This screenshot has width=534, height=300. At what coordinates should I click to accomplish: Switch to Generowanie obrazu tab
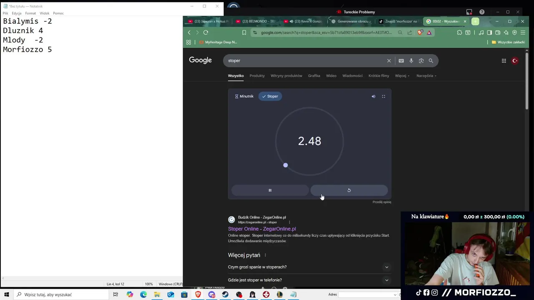coord(350,21)
